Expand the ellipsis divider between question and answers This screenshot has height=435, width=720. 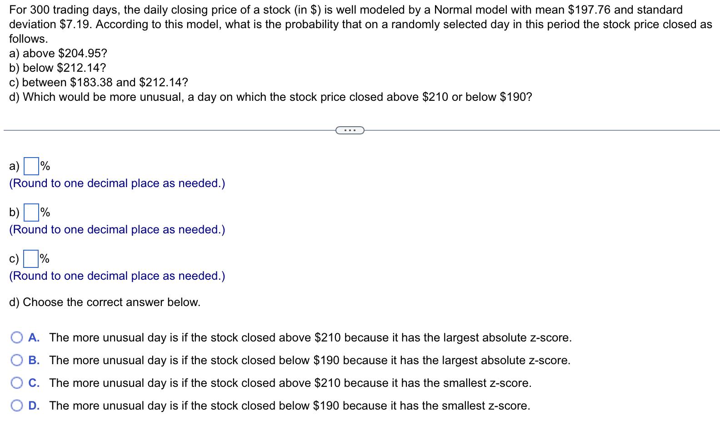click(349, 130)
